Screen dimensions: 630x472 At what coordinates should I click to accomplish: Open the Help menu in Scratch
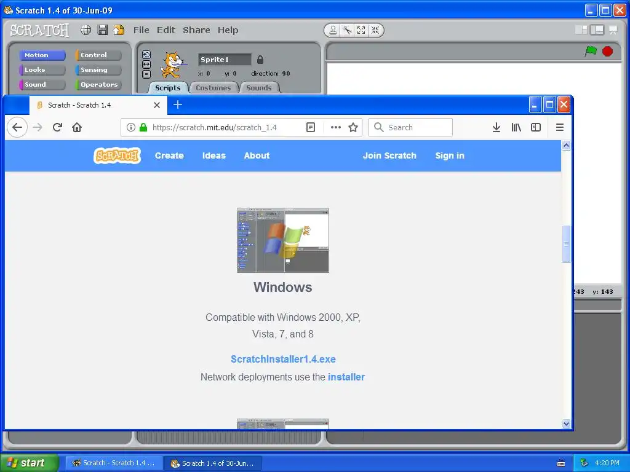(228, 30)
